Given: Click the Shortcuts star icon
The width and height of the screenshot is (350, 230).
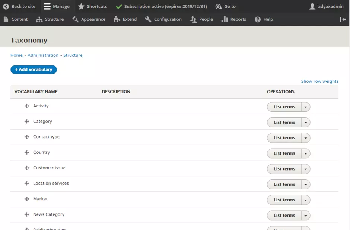Looking at the screenshot, I should [x=81, y=6].
